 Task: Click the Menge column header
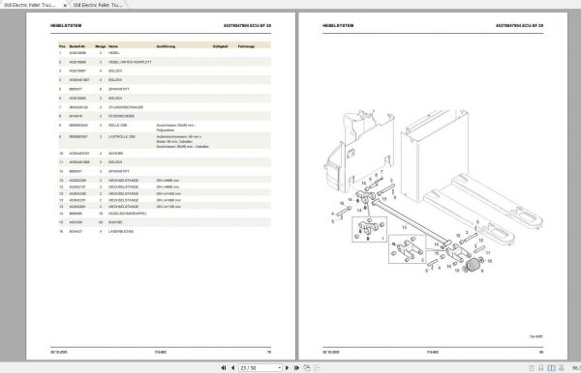(101, 46)
